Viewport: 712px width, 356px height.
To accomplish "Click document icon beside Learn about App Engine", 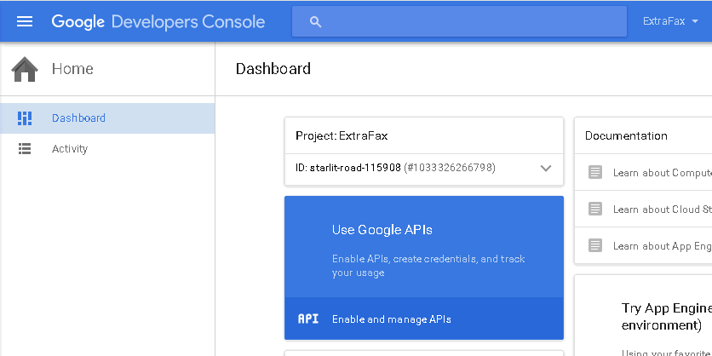I will click(x=595, y=245).
